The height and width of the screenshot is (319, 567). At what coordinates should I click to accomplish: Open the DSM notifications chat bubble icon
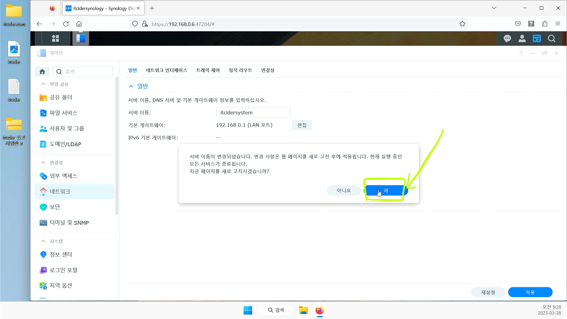click(507, 38)
